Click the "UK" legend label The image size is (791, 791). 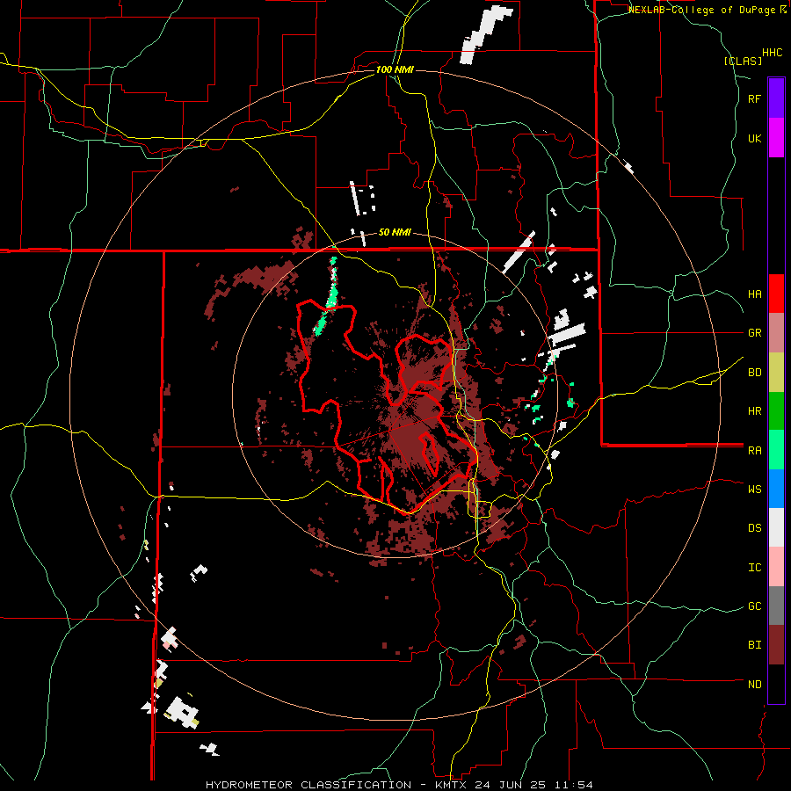754,138
